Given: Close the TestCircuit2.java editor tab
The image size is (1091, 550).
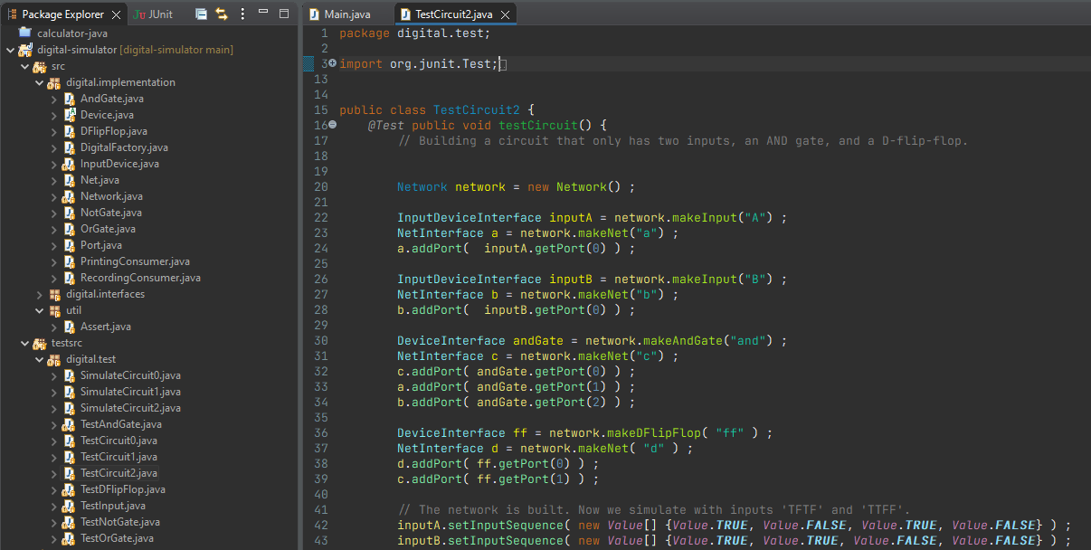Looking at the screenshot, I should 506,14.
